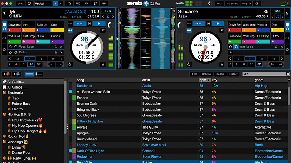Select the Hip Hop Openers crate
Viewport: 291px width, 163px height.
coord(27,125)
